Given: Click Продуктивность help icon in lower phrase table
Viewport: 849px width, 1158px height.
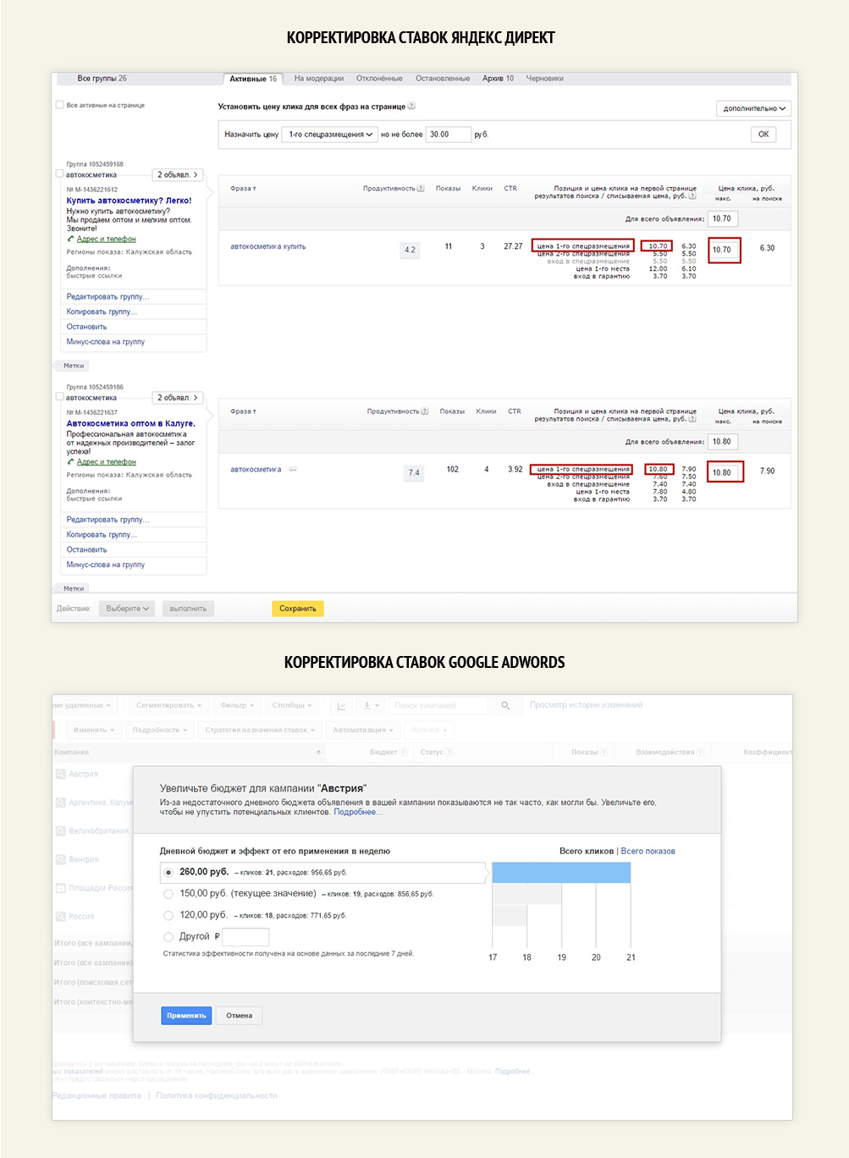Looking at the screenshot, I should tap(424, 411).
